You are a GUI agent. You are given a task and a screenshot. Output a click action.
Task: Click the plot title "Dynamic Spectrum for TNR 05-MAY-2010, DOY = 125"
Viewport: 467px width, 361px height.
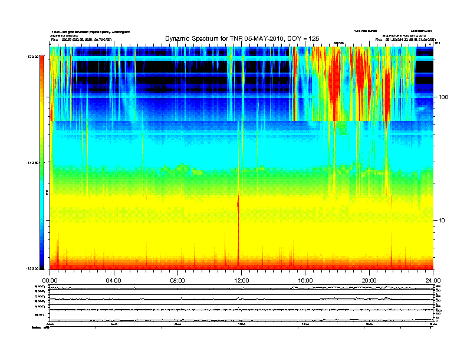(242, 39)
